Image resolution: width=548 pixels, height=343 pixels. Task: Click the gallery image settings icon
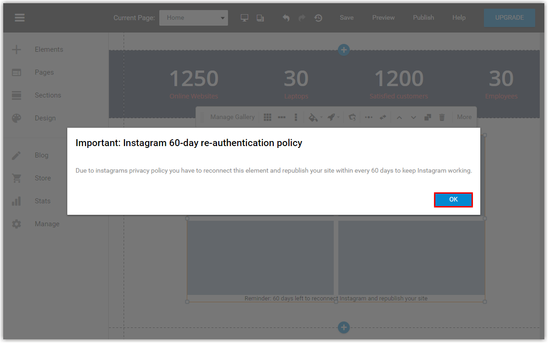352,117
